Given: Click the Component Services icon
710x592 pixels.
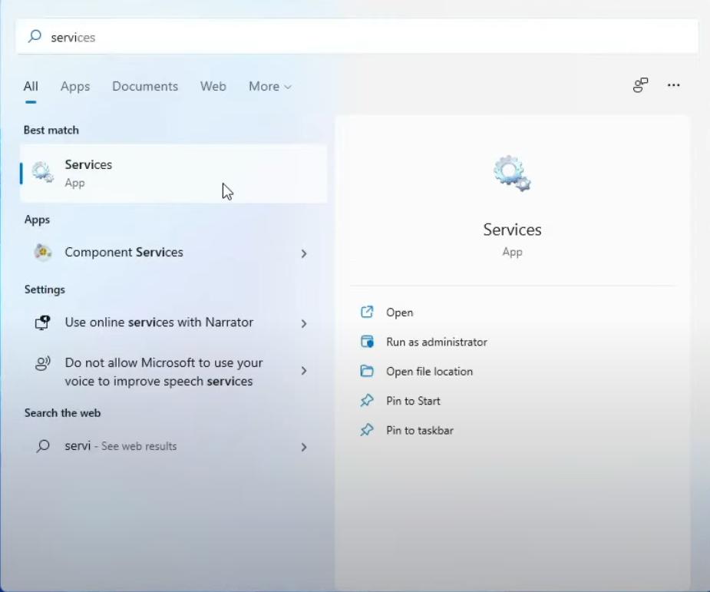Looking at the screenshot, I should (x=42, y=253).
